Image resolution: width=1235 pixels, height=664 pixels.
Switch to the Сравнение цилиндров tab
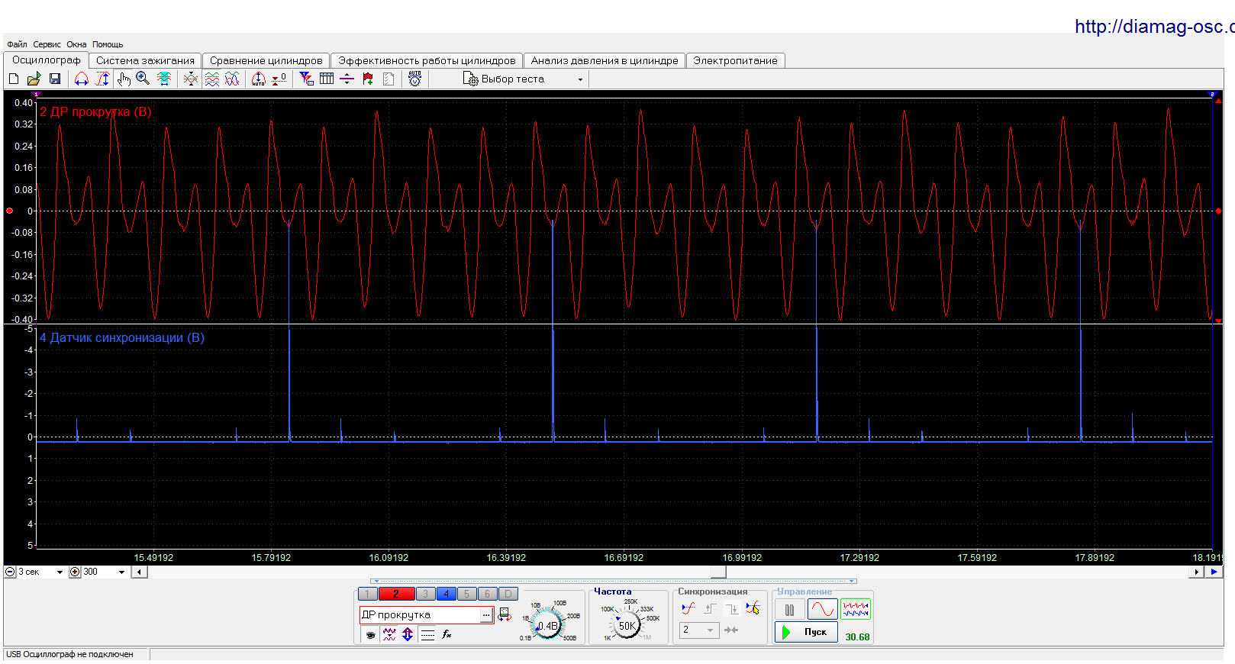click(x=266, y=60)
